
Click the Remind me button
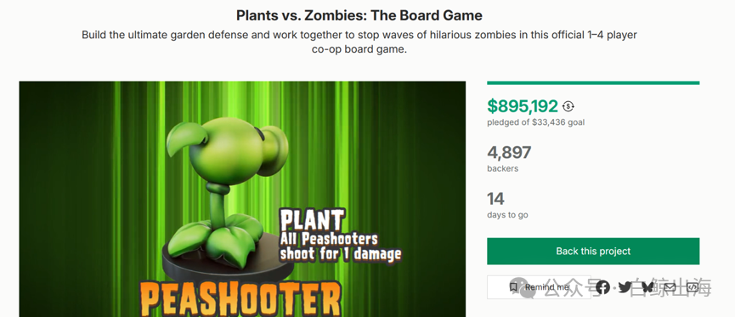pyautogui.click(x=539, y=287)
